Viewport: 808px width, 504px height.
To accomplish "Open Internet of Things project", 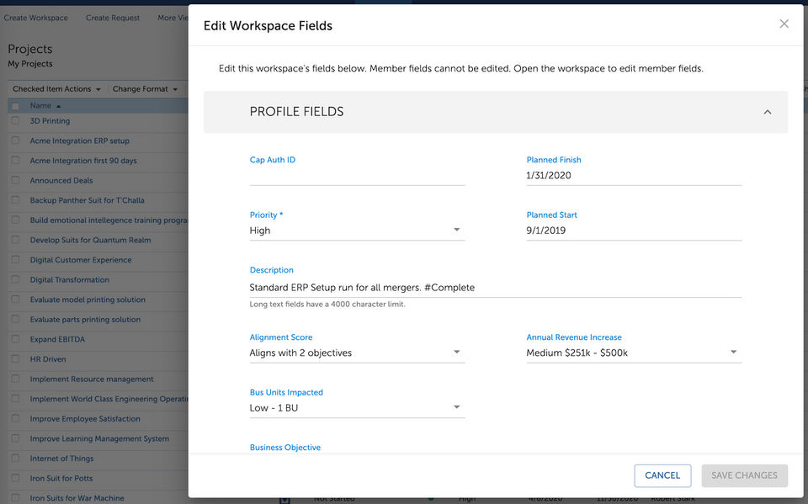I will [x=61, y=459].
